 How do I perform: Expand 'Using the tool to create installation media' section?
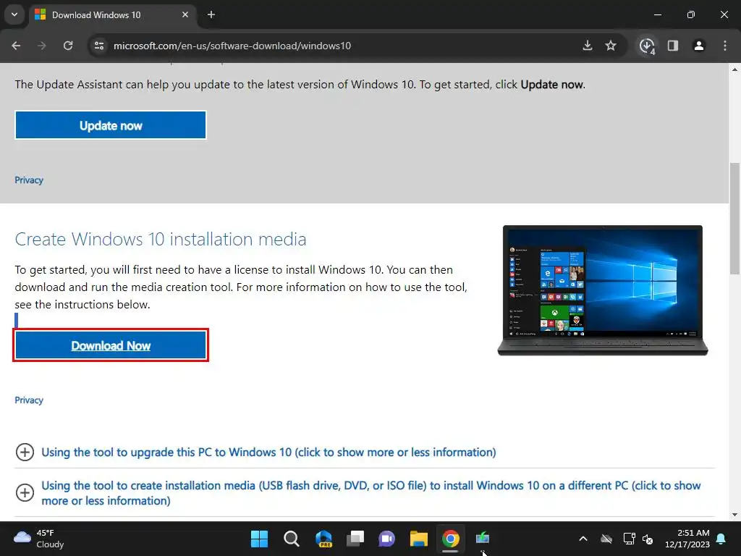[x=371, y=492]
